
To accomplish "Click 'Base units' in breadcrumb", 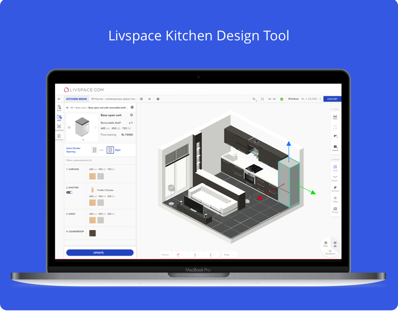I will [x=81, y=108].
